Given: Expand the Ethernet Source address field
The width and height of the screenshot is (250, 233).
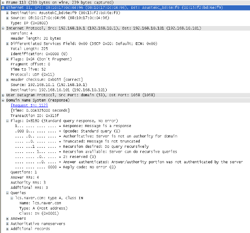Looking at the screenshot, I should tap(7, 18).
